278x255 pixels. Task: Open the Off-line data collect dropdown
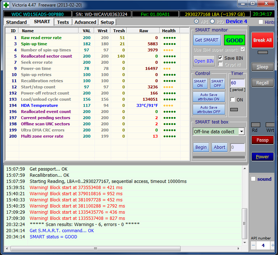(241, 131)
